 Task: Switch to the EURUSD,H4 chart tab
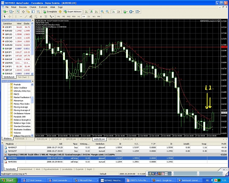click(42, 139)
